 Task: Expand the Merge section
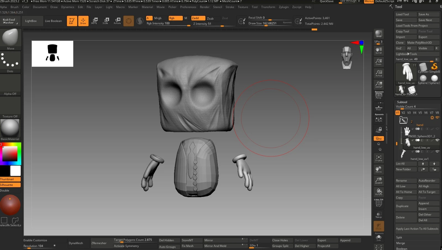pyautogui.click(x=400, y=243)
